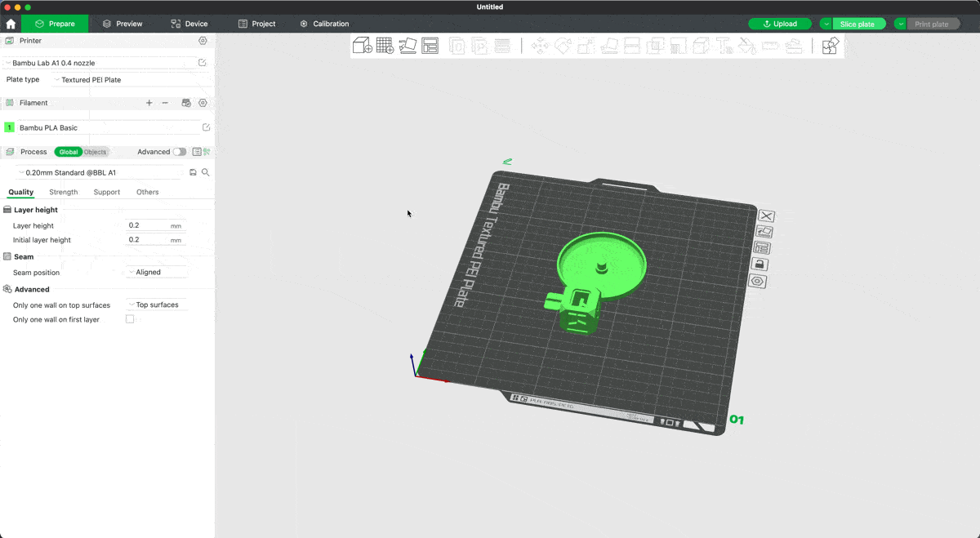Click the home icon in top bar

pos(11,24)
